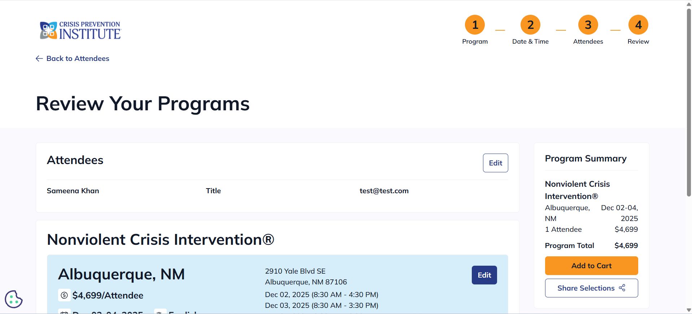Click the scrollbar down arrow

pyautogui.click(x=689, y=310)
